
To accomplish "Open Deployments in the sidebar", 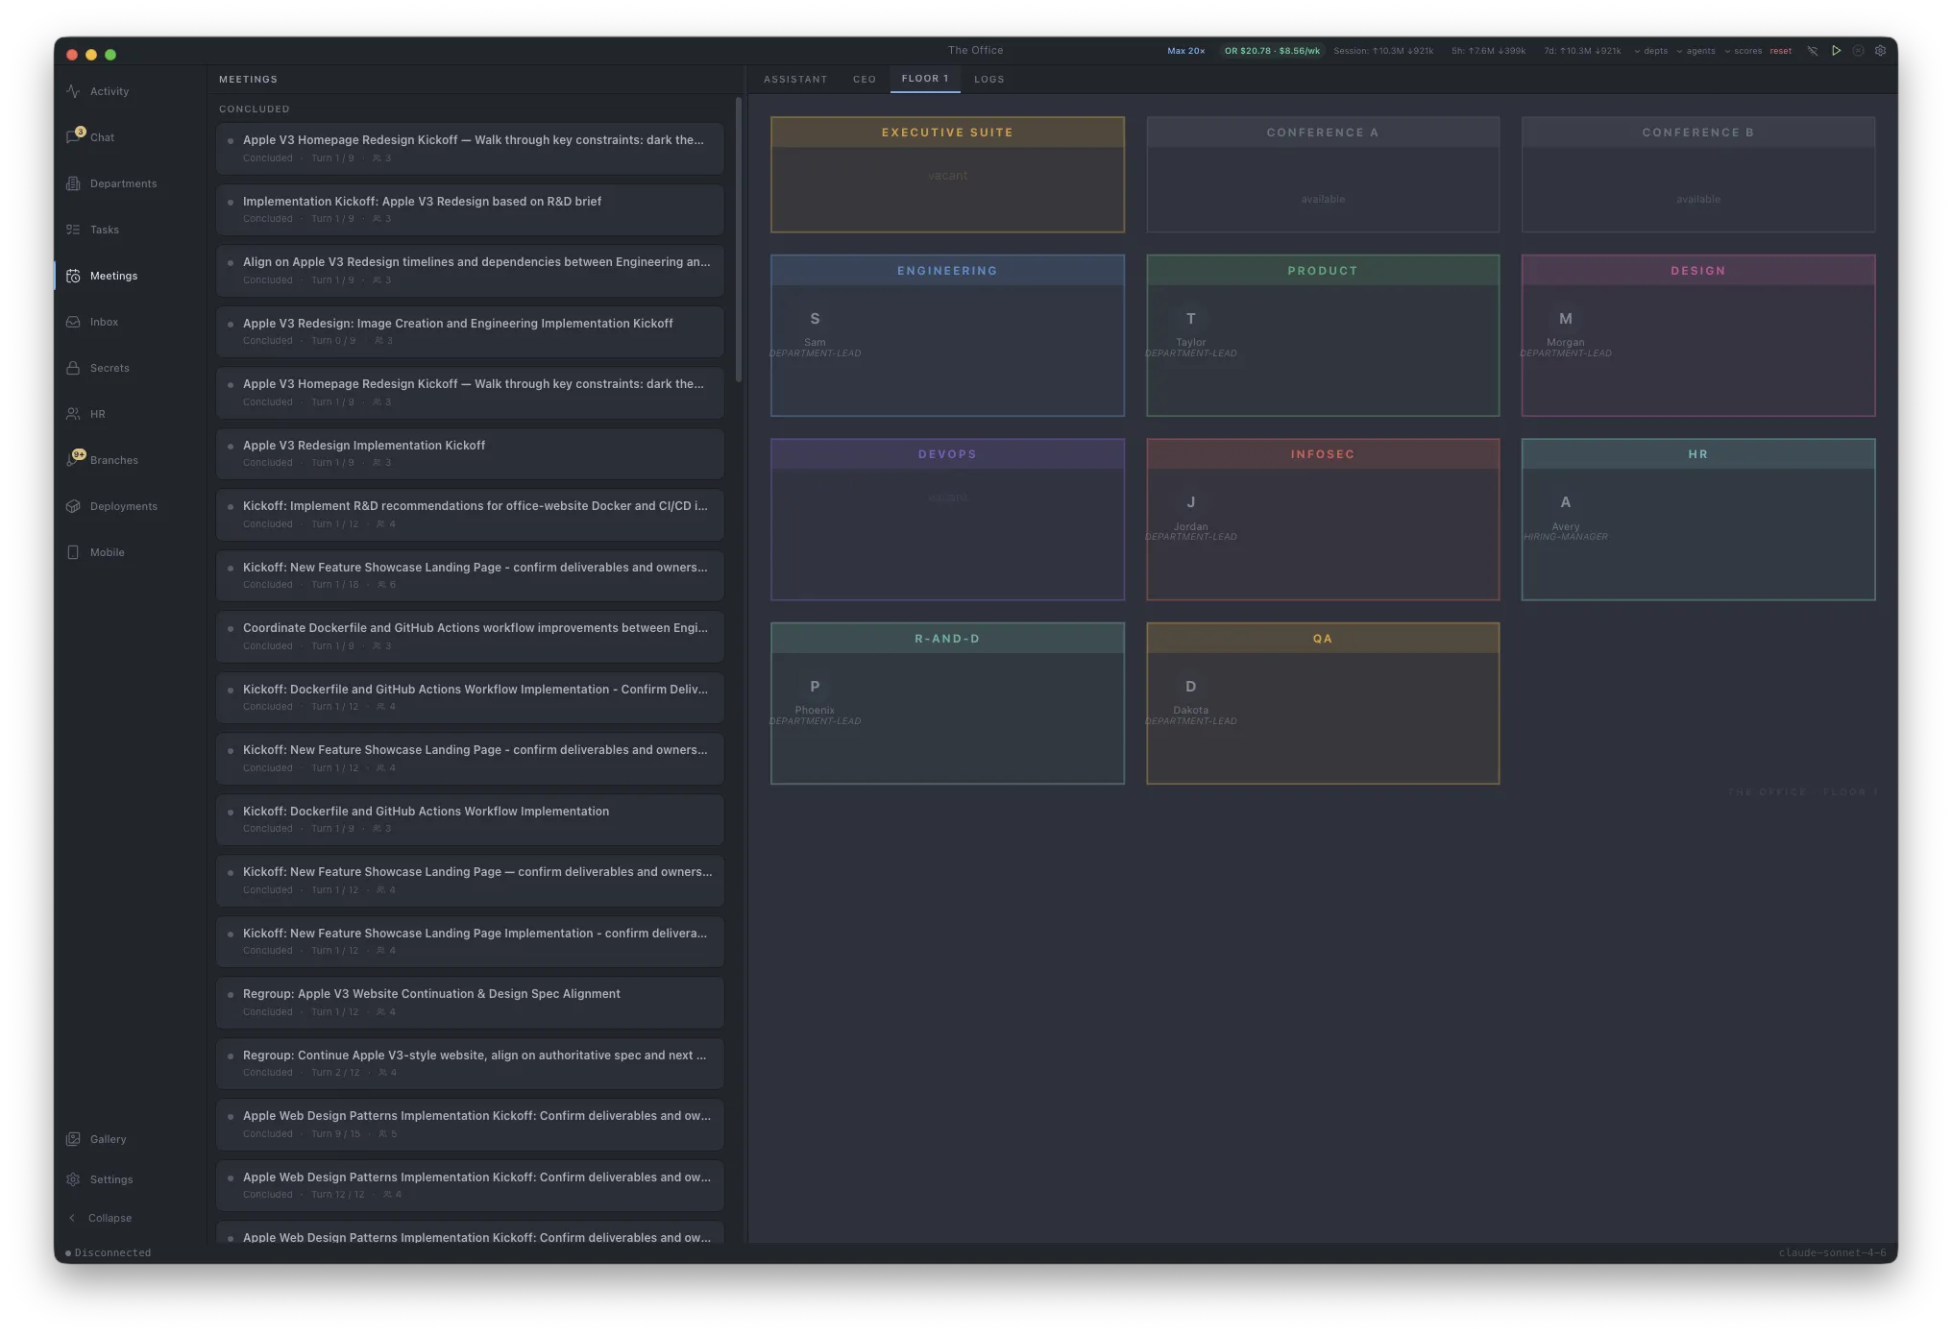I will point(123,506).
